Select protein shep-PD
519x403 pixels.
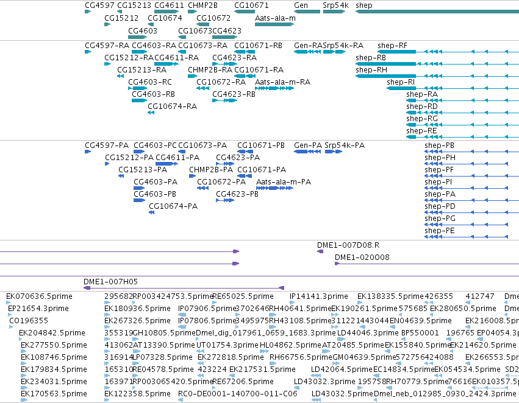pyautogui.click(x=440, y=206)
